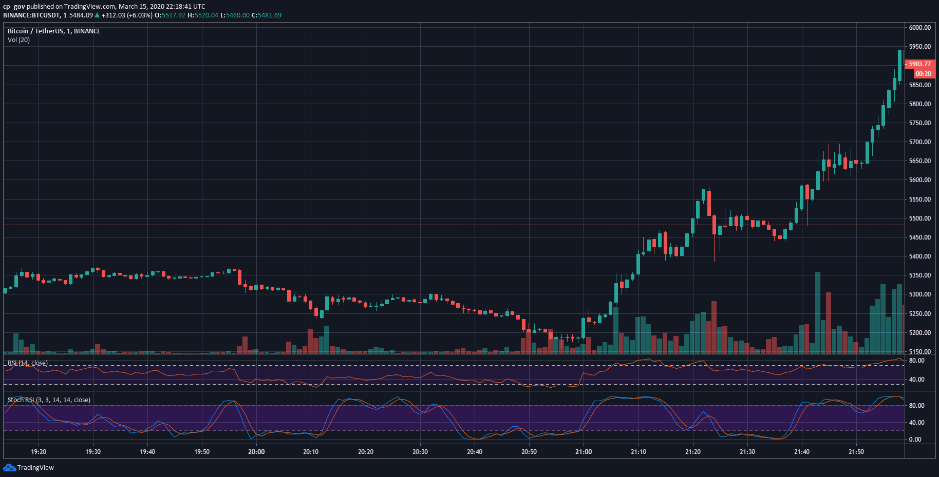Click the 00:20 countdown timer tag
Screen dimensions: 939x477
tap(923, 74)
